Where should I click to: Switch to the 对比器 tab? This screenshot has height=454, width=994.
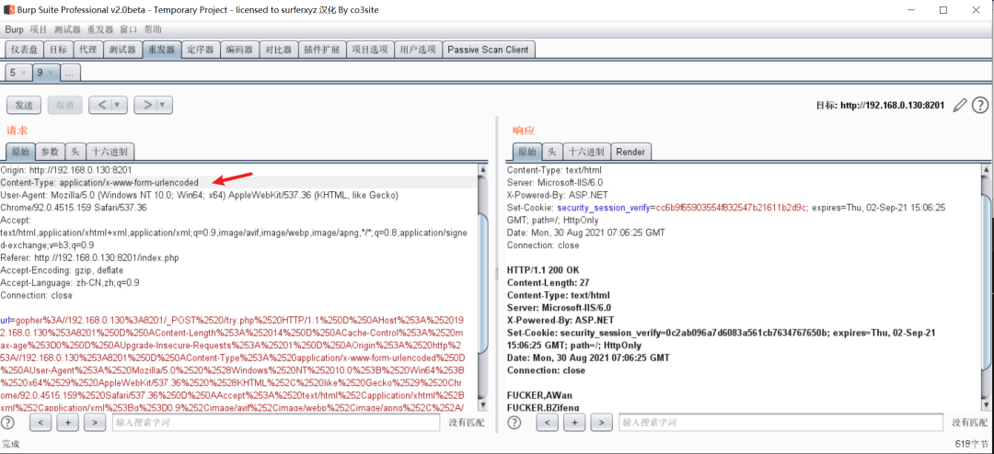(279, 50)
